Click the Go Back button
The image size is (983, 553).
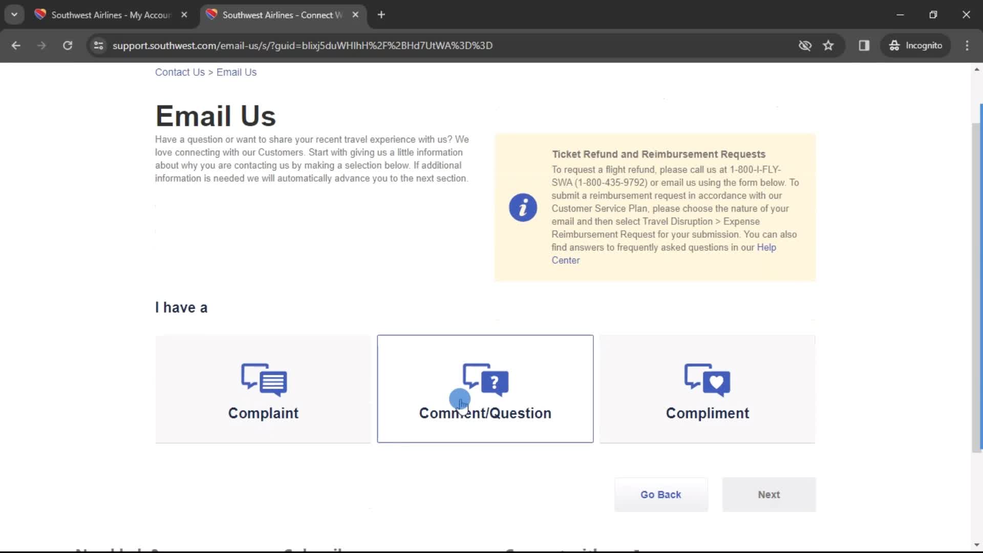click(x=661, y=494)
